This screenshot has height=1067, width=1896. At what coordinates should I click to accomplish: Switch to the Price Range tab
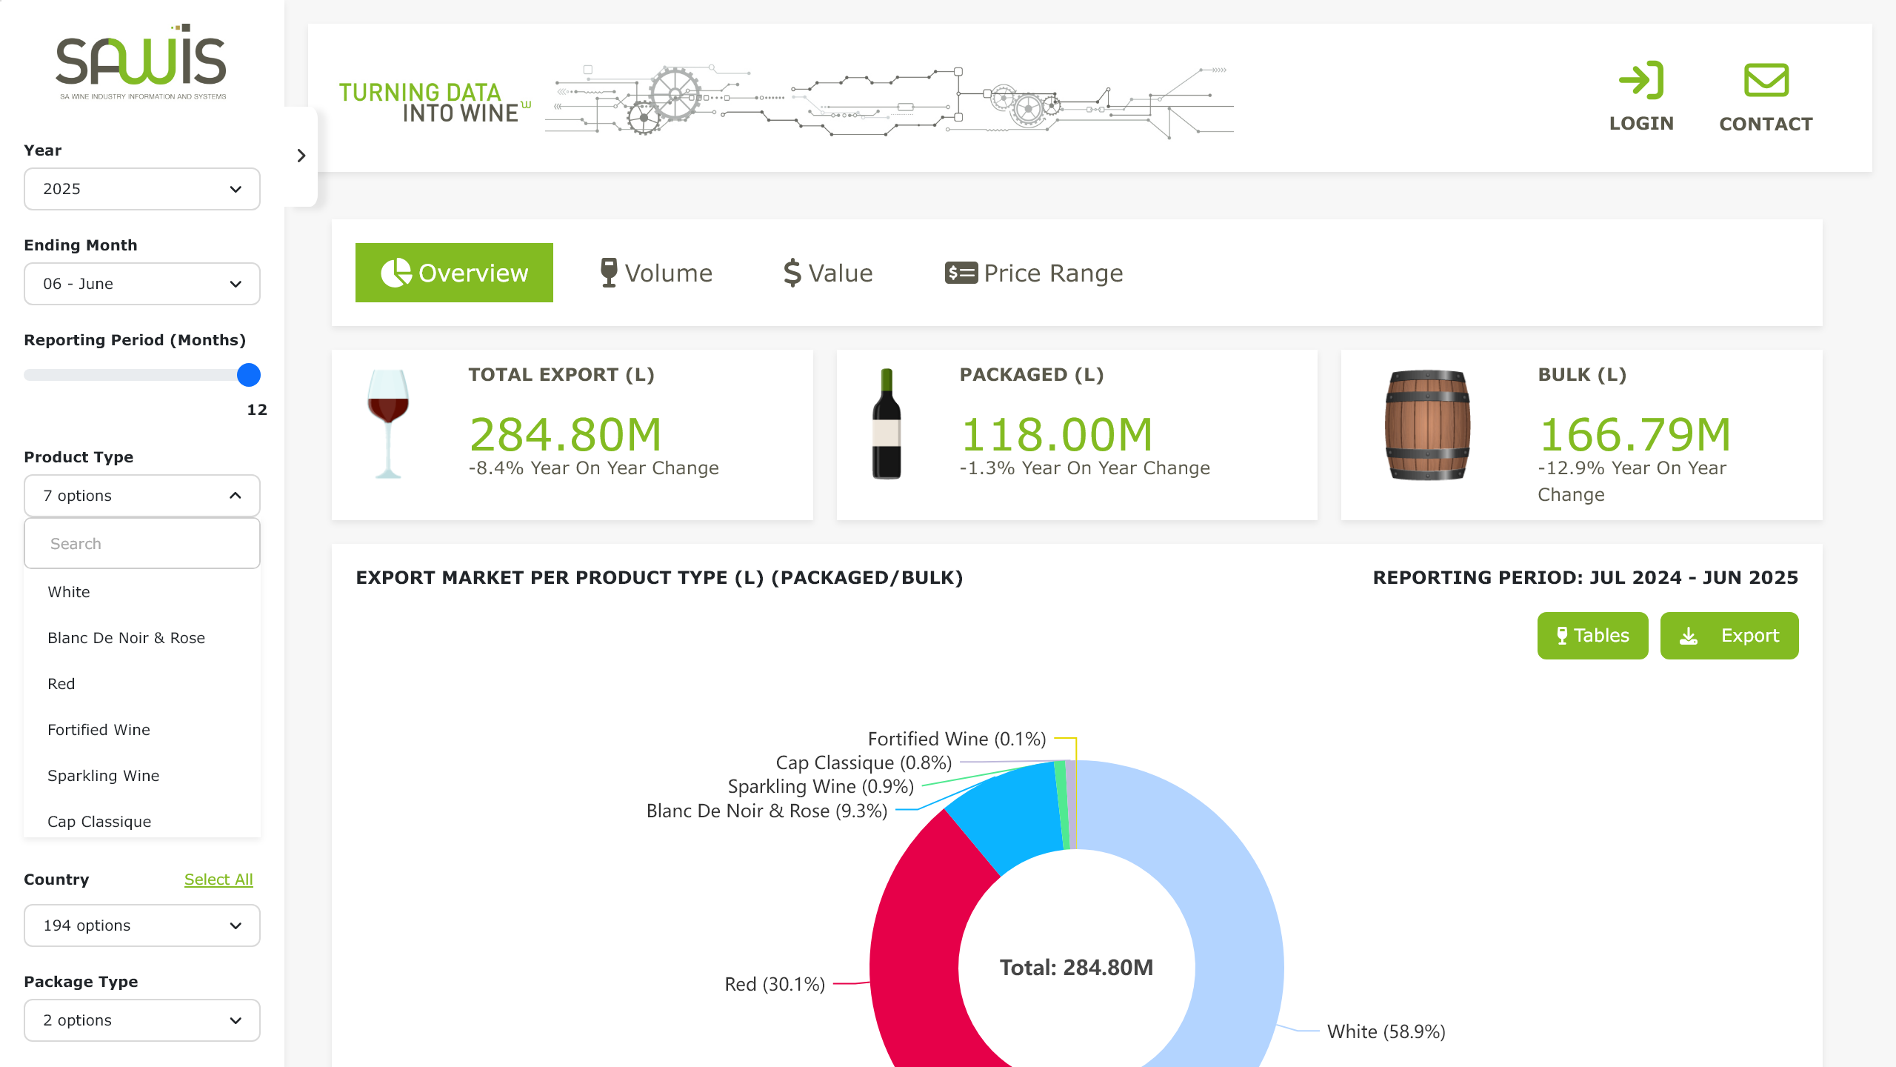point(1034,273)
